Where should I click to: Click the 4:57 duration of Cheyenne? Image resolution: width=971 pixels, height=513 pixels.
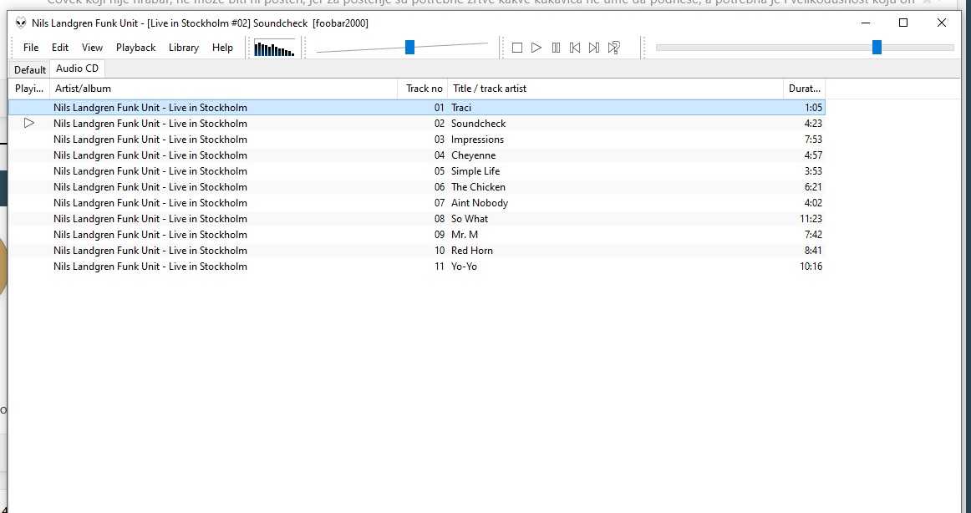click(x=813, y=155)
